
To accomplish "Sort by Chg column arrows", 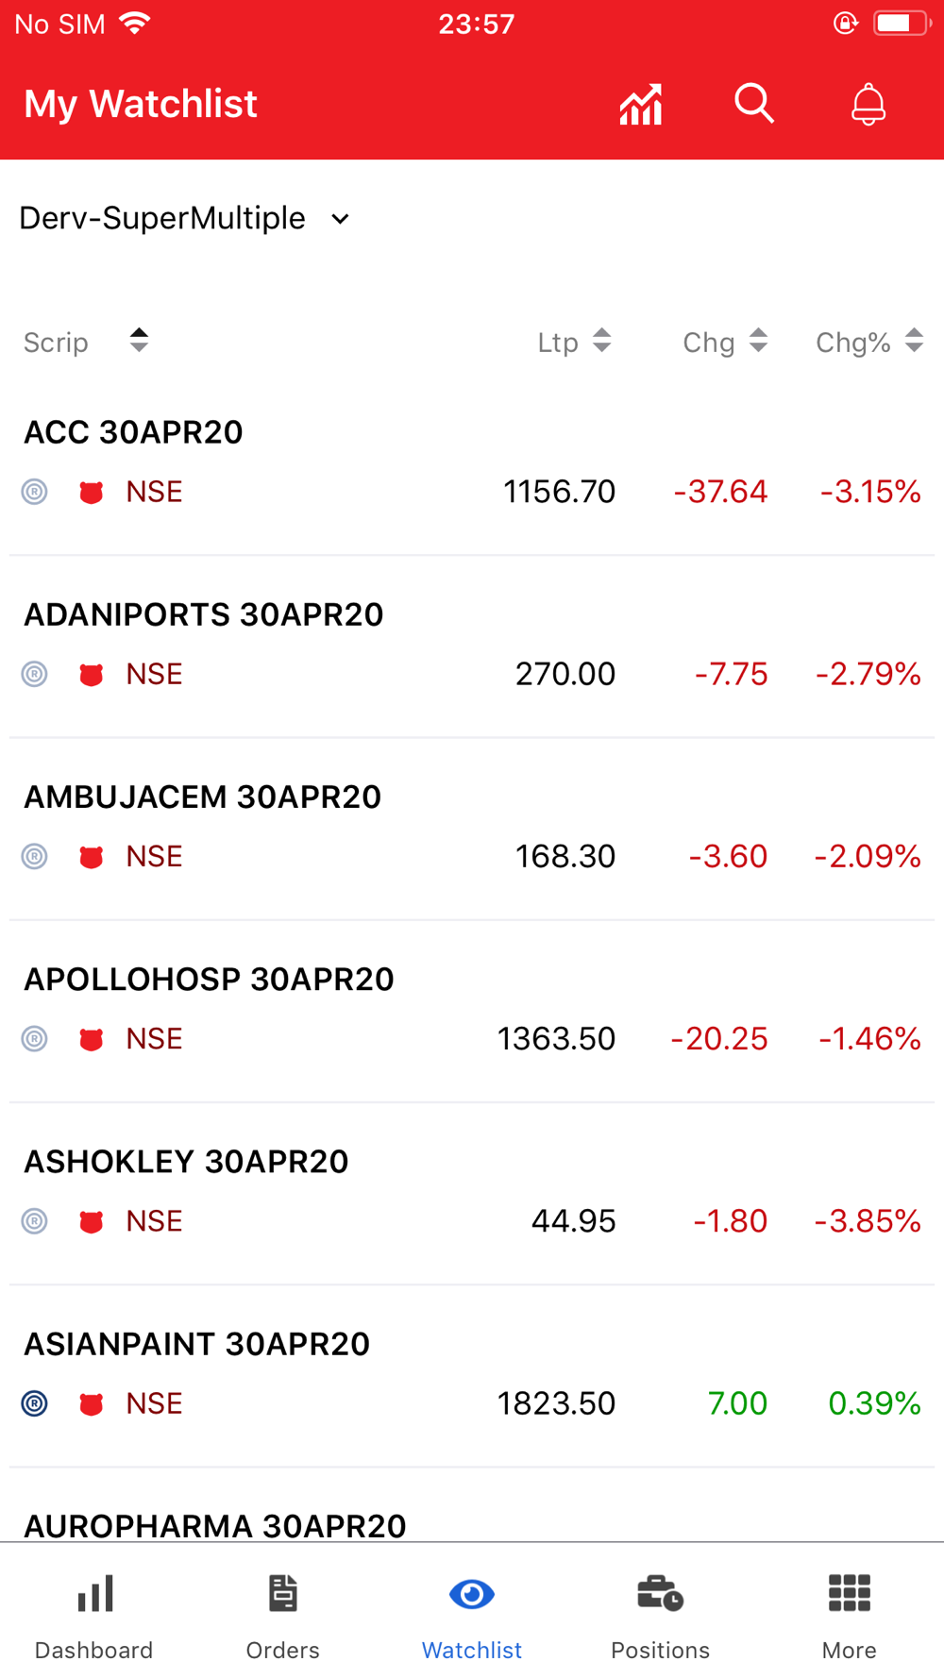I will 758,341.
